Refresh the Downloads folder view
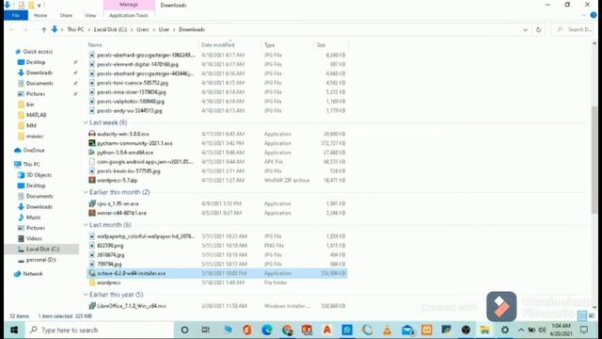Viewport: 602px width, 339px height. click(539, 29)
